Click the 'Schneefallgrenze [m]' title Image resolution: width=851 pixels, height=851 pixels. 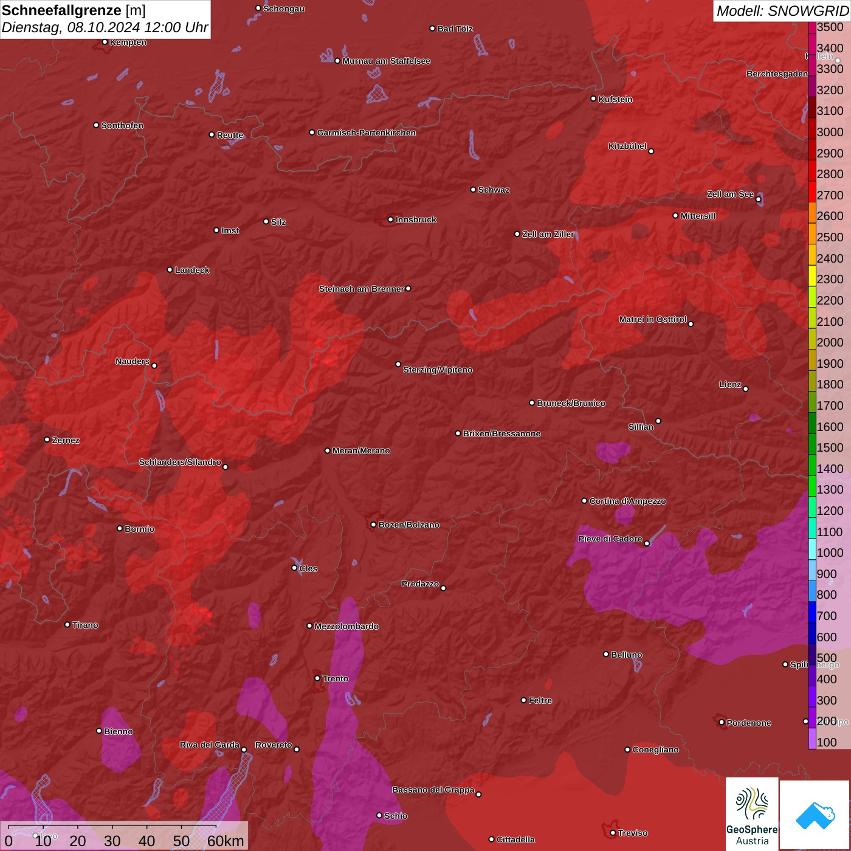[74, 10]
